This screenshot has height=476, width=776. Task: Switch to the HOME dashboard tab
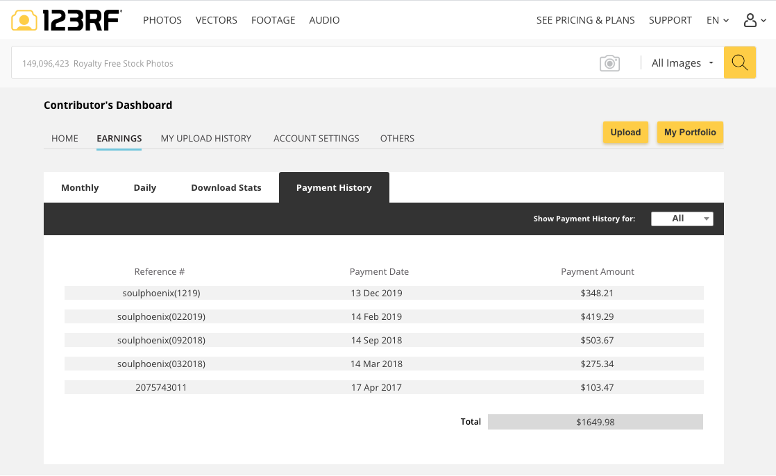(65, 139)
